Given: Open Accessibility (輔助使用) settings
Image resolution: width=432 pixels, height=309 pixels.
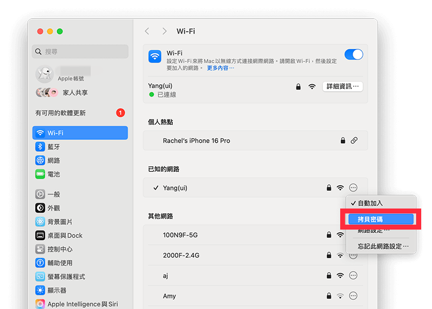Looking at the screenshot, I should click(x=80, y=263).
